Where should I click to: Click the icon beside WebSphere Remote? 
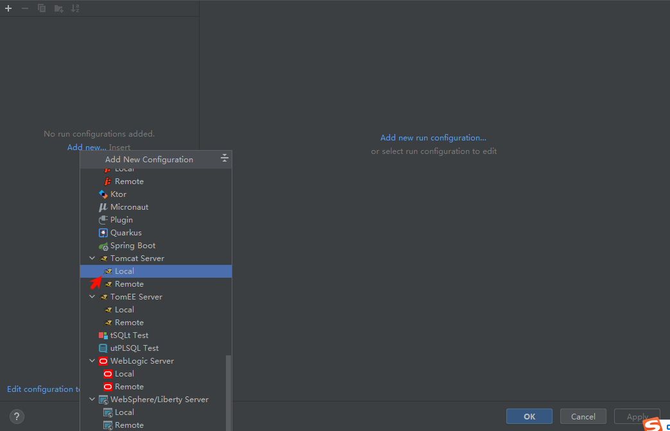coord(108,425)
